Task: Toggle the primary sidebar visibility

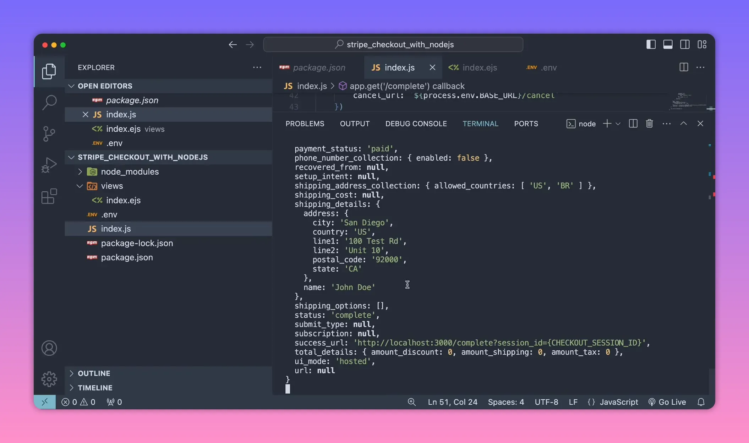Action: (x=650, y=44)
